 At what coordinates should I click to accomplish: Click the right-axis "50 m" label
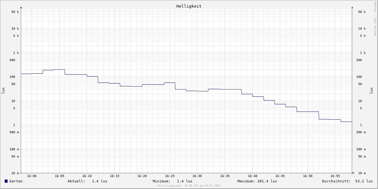362,157
